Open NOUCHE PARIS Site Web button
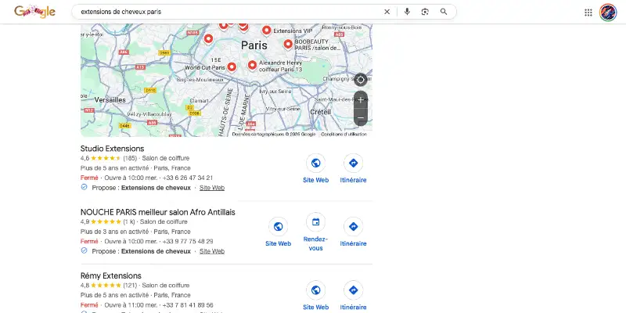Image resolution: width=626 pixels, height=313 pixels. click(279, 232)
